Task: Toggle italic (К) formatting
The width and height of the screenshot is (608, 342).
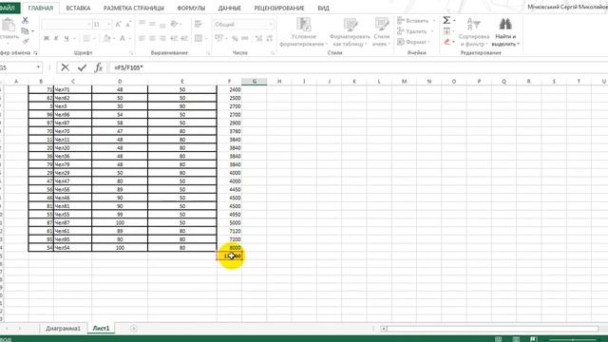Action: [x=56, y=38]
